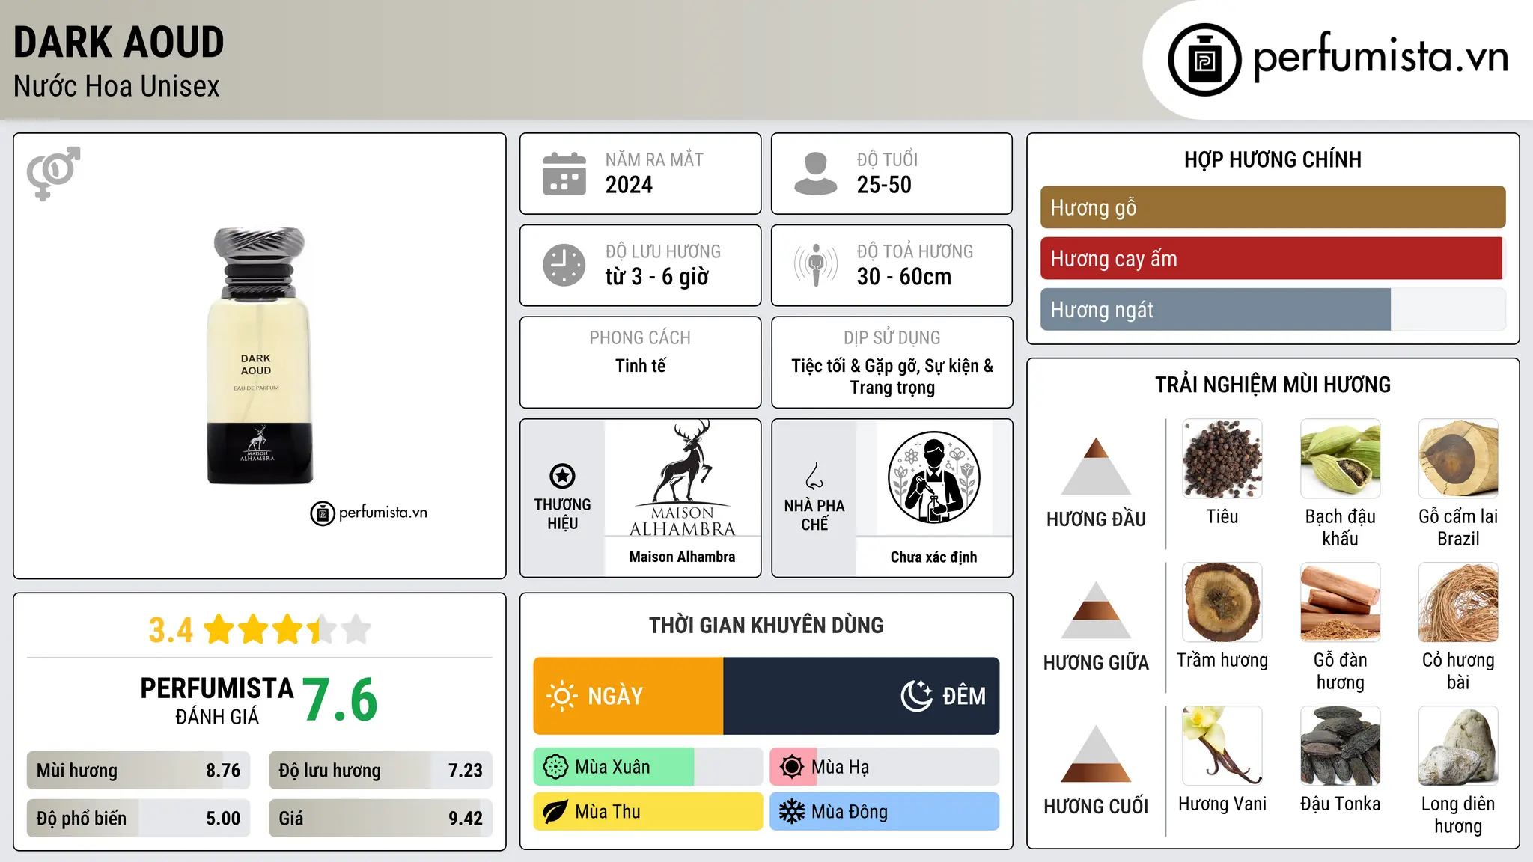Screen dimensions: 1533x862
Task: Select the Gỗ cẩm lai Brazil image
Action: click(1458, 459)
